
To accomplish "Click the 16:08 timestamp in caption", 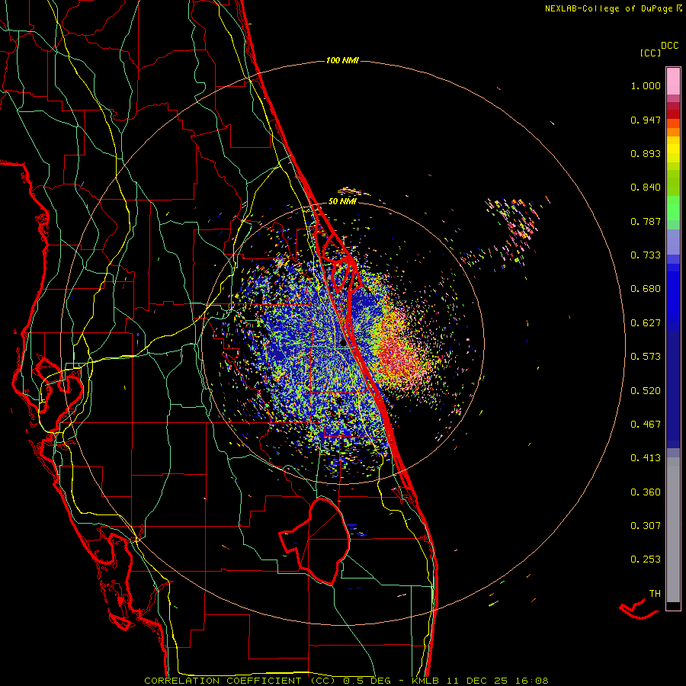I will point(531,681).
